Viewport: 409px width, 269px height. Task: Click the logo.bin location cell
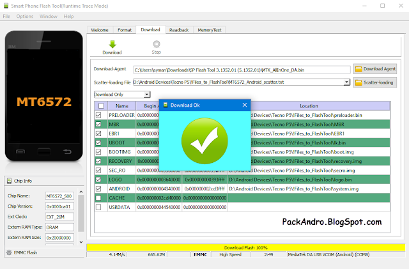tap(309, 180)
